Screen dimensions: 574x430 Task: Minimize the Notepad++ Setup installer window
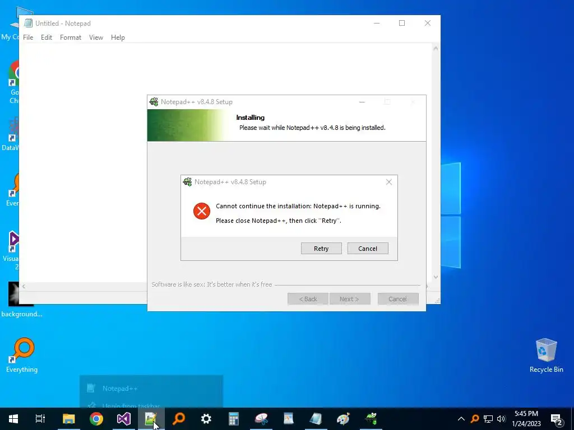[x=362, y=102]
